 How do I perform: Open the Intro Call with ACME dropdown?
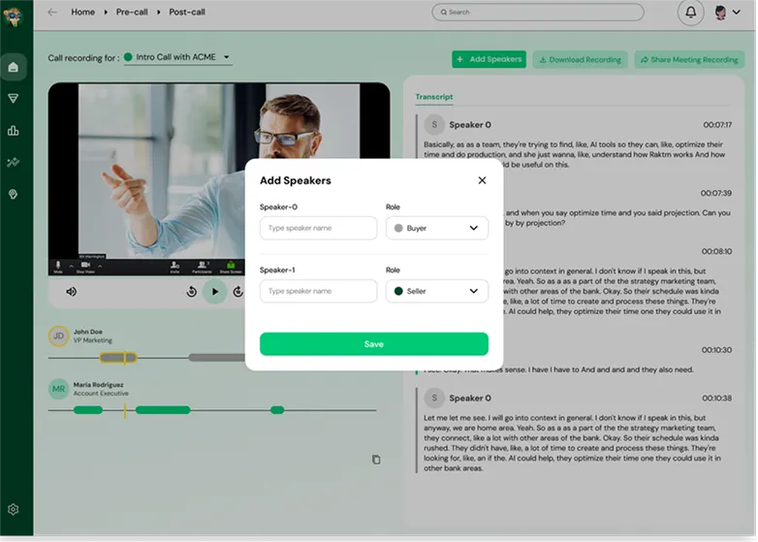point(178,57)
